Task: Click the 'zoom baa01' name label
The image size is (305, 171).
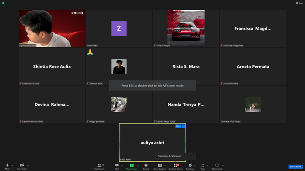Action: pyautogui.click(x=92, y=46)
